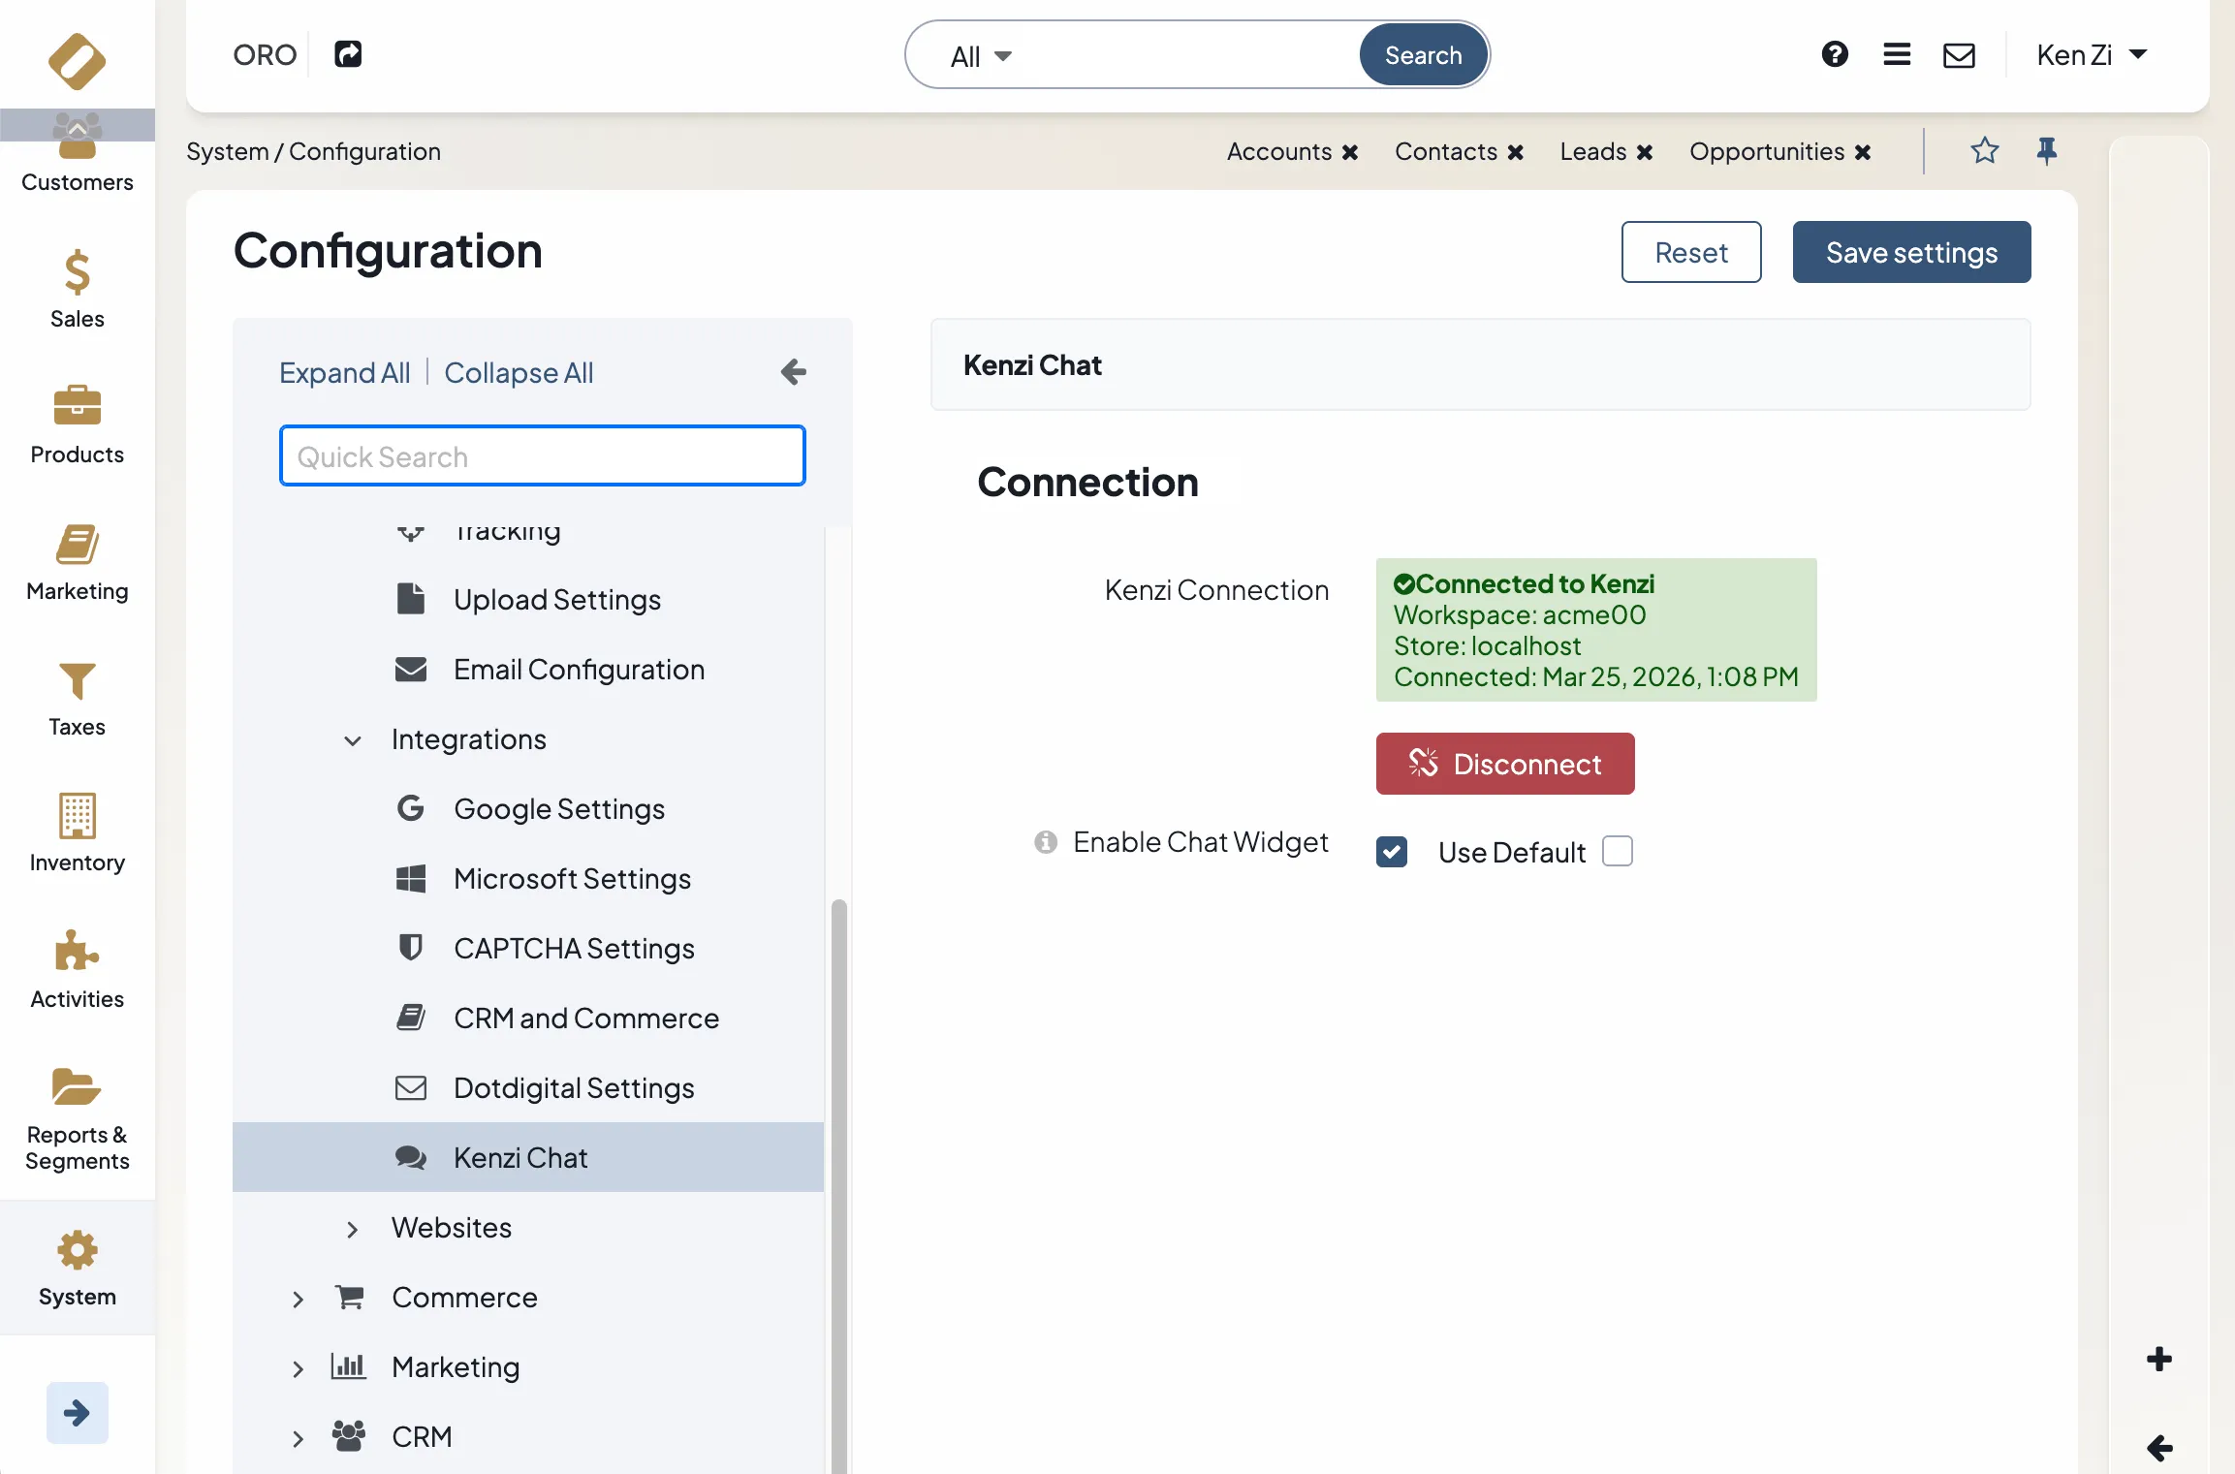Expand the CRM tree section

[x=298, y=1438]
